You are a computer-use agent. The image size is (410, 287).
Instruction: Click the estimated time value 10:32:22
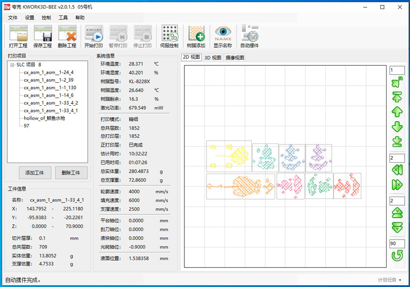click(x=138, y=154)
